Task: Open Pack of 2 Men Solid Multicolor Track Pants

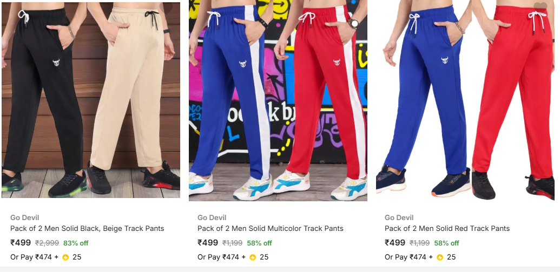Action: pos(271,229)
